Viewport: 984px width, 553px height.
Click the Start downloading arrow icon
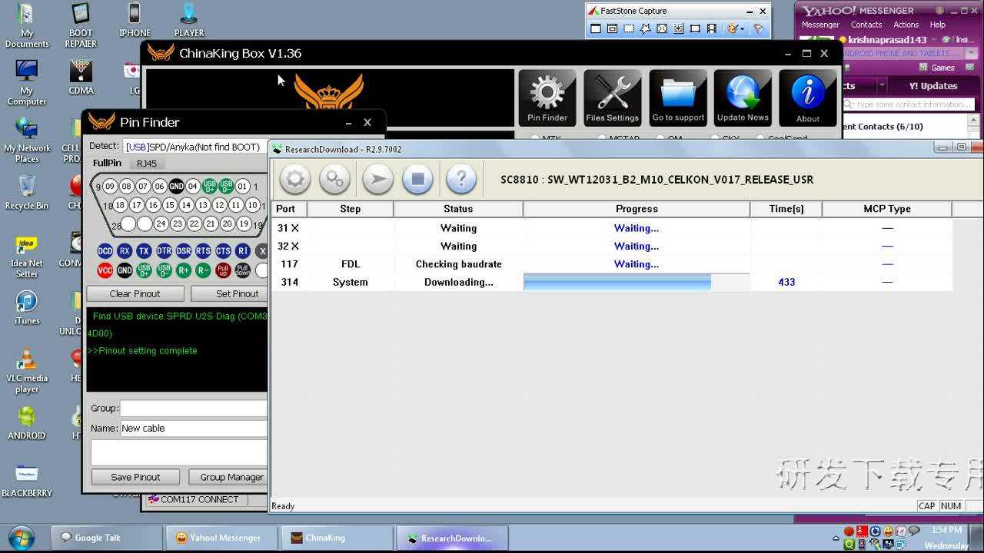click(x=377, y=180)
